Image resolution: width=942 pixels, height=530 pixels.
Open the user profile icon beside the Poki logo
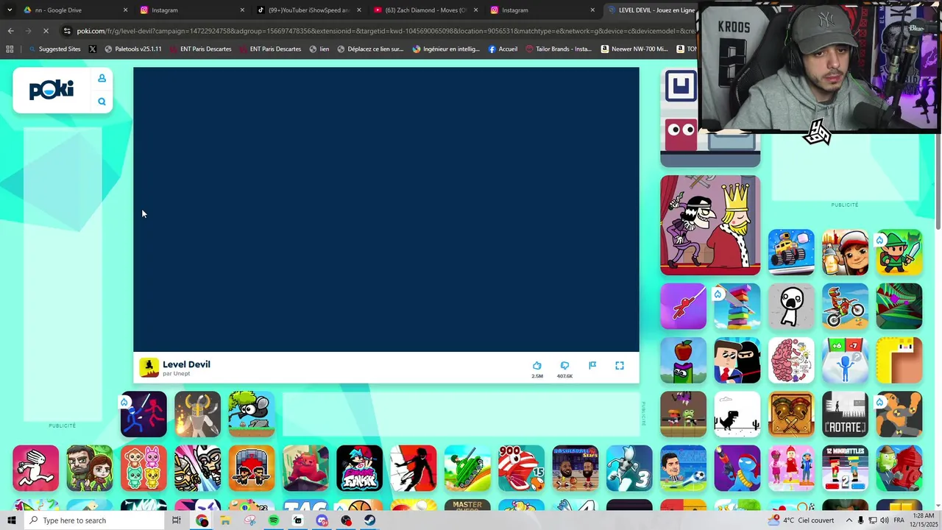click(x=102, y=78)
